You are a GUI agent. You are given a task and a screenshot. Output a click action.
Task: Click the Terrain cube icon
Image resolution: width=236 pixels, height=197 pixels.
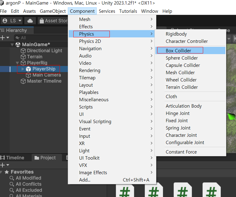[x=23, y=57]
